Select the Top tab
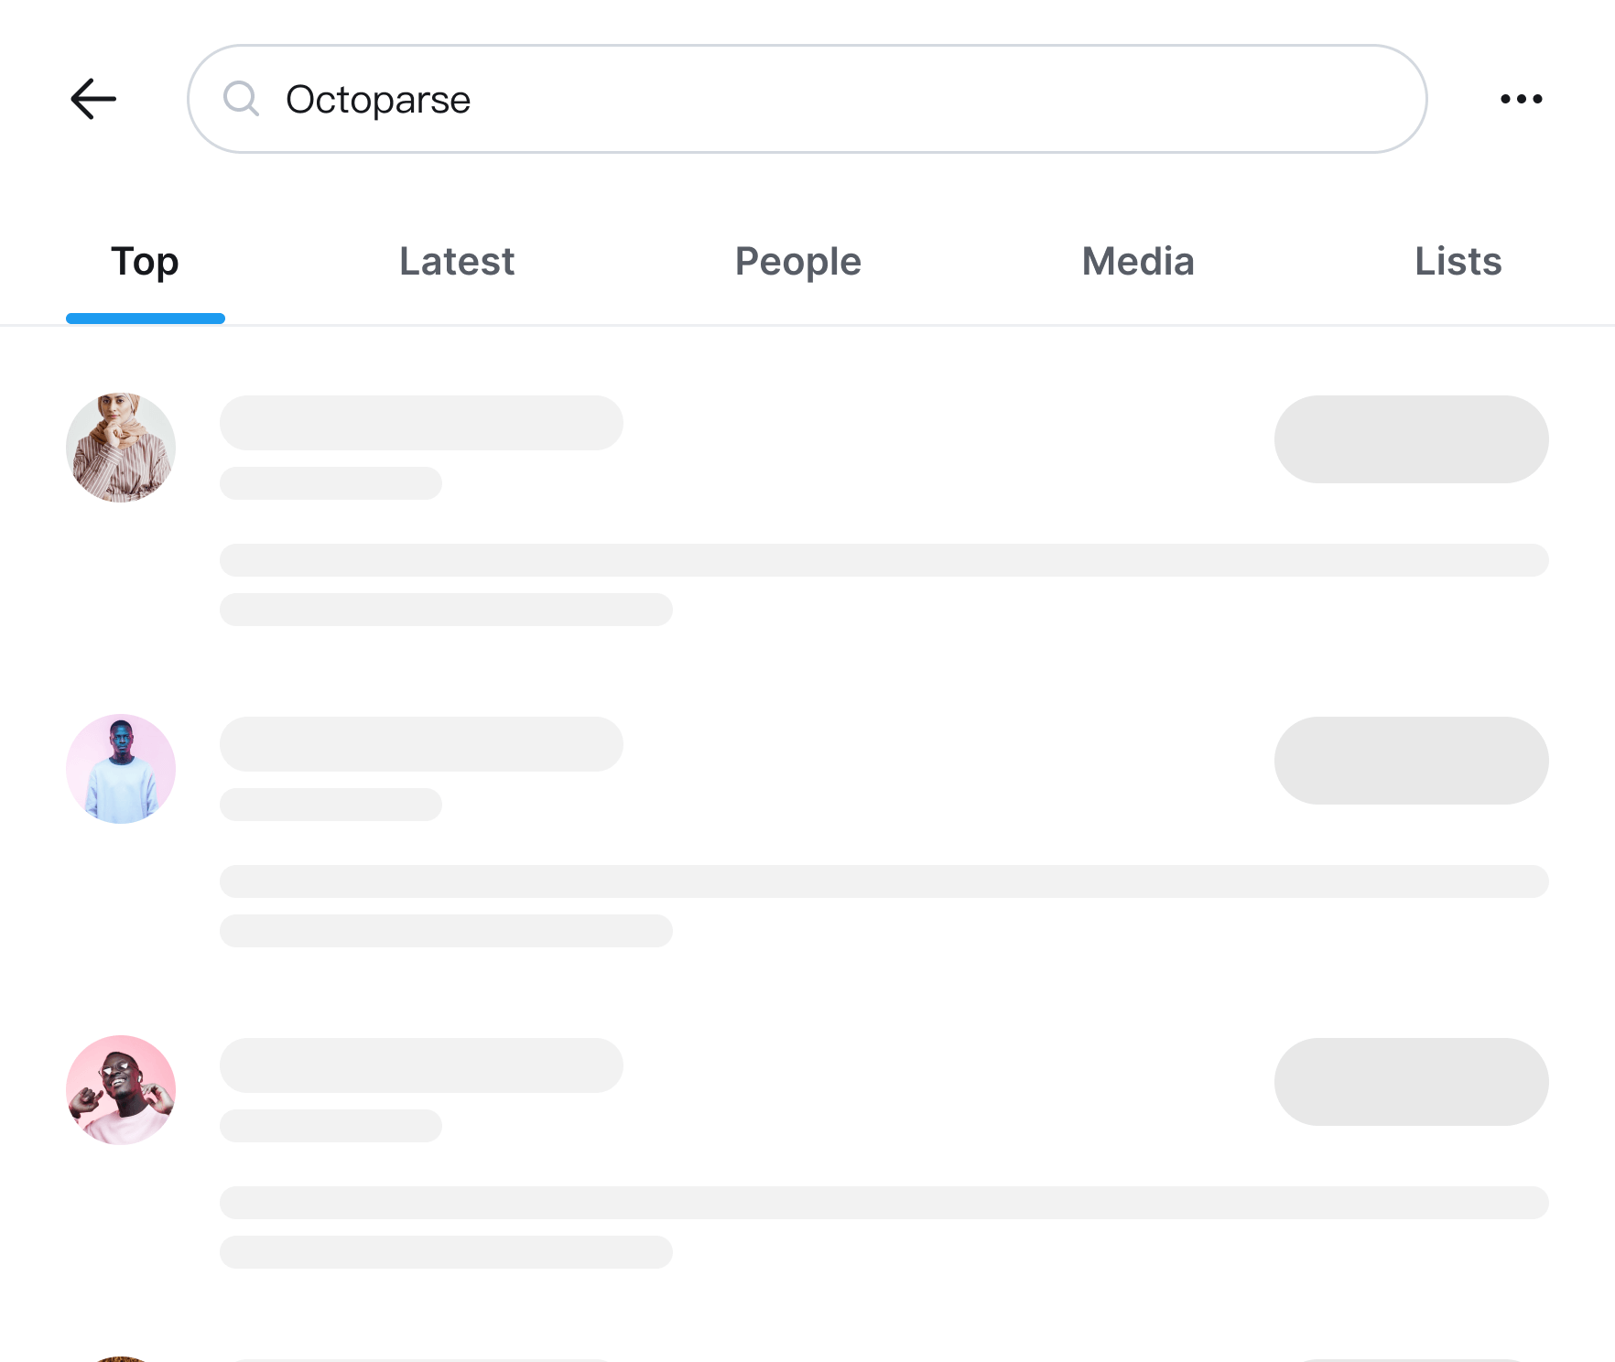Screen dimensions: 1615x1362 [x=145, y=262]
